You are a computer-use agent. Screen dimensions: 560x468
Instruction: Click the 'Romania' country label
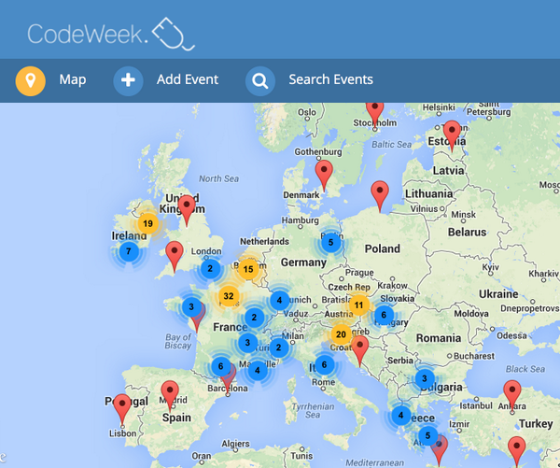pos(439,338)
